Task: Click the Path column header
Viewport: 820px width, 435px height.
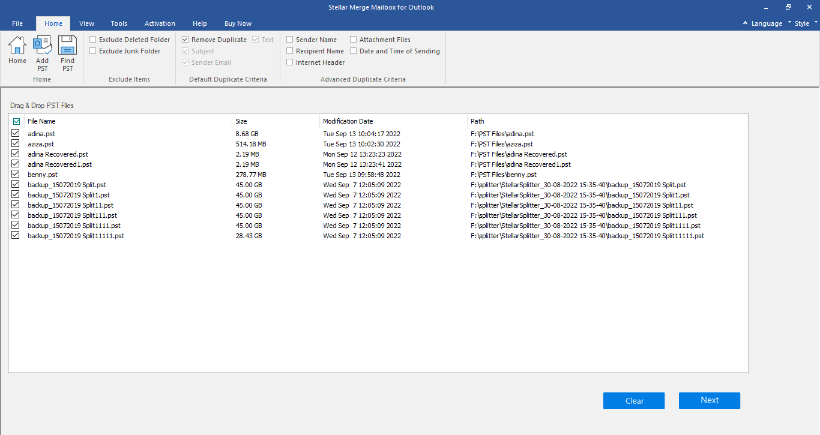Action: click(607, 121)
